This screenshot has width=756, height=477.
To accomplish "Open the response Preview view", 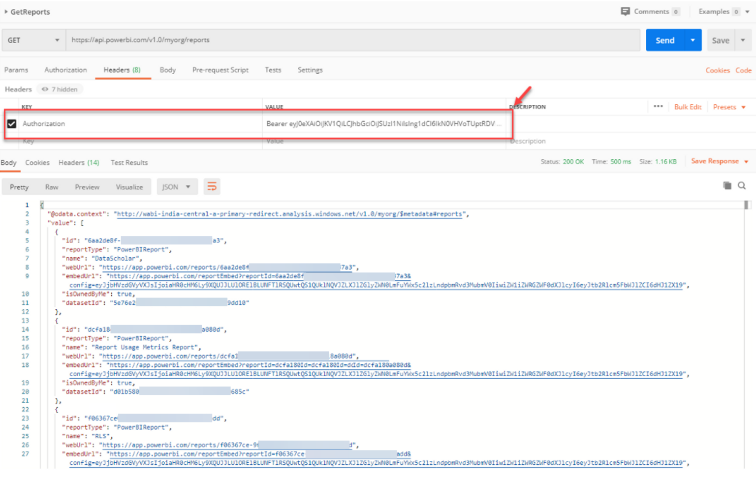I will coord(87,187).
